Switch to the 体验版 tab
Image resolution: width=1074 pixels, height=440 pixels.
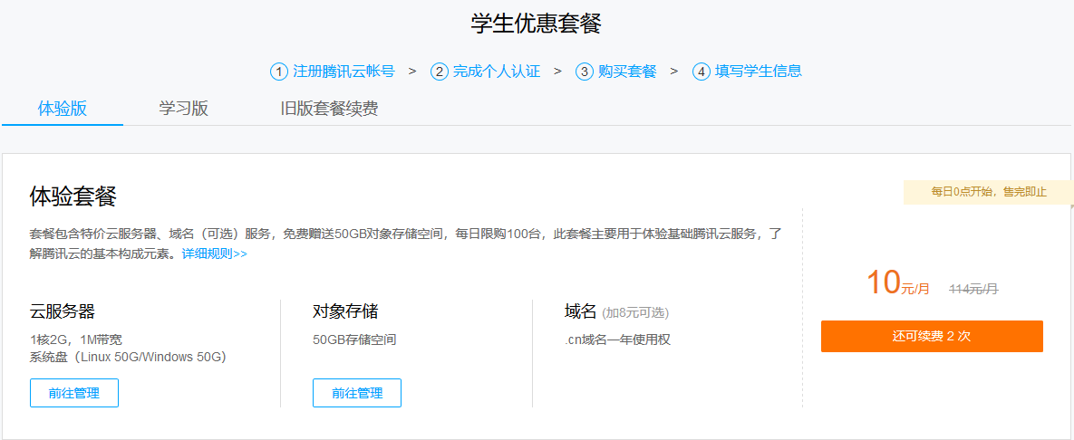pos(63,109)
